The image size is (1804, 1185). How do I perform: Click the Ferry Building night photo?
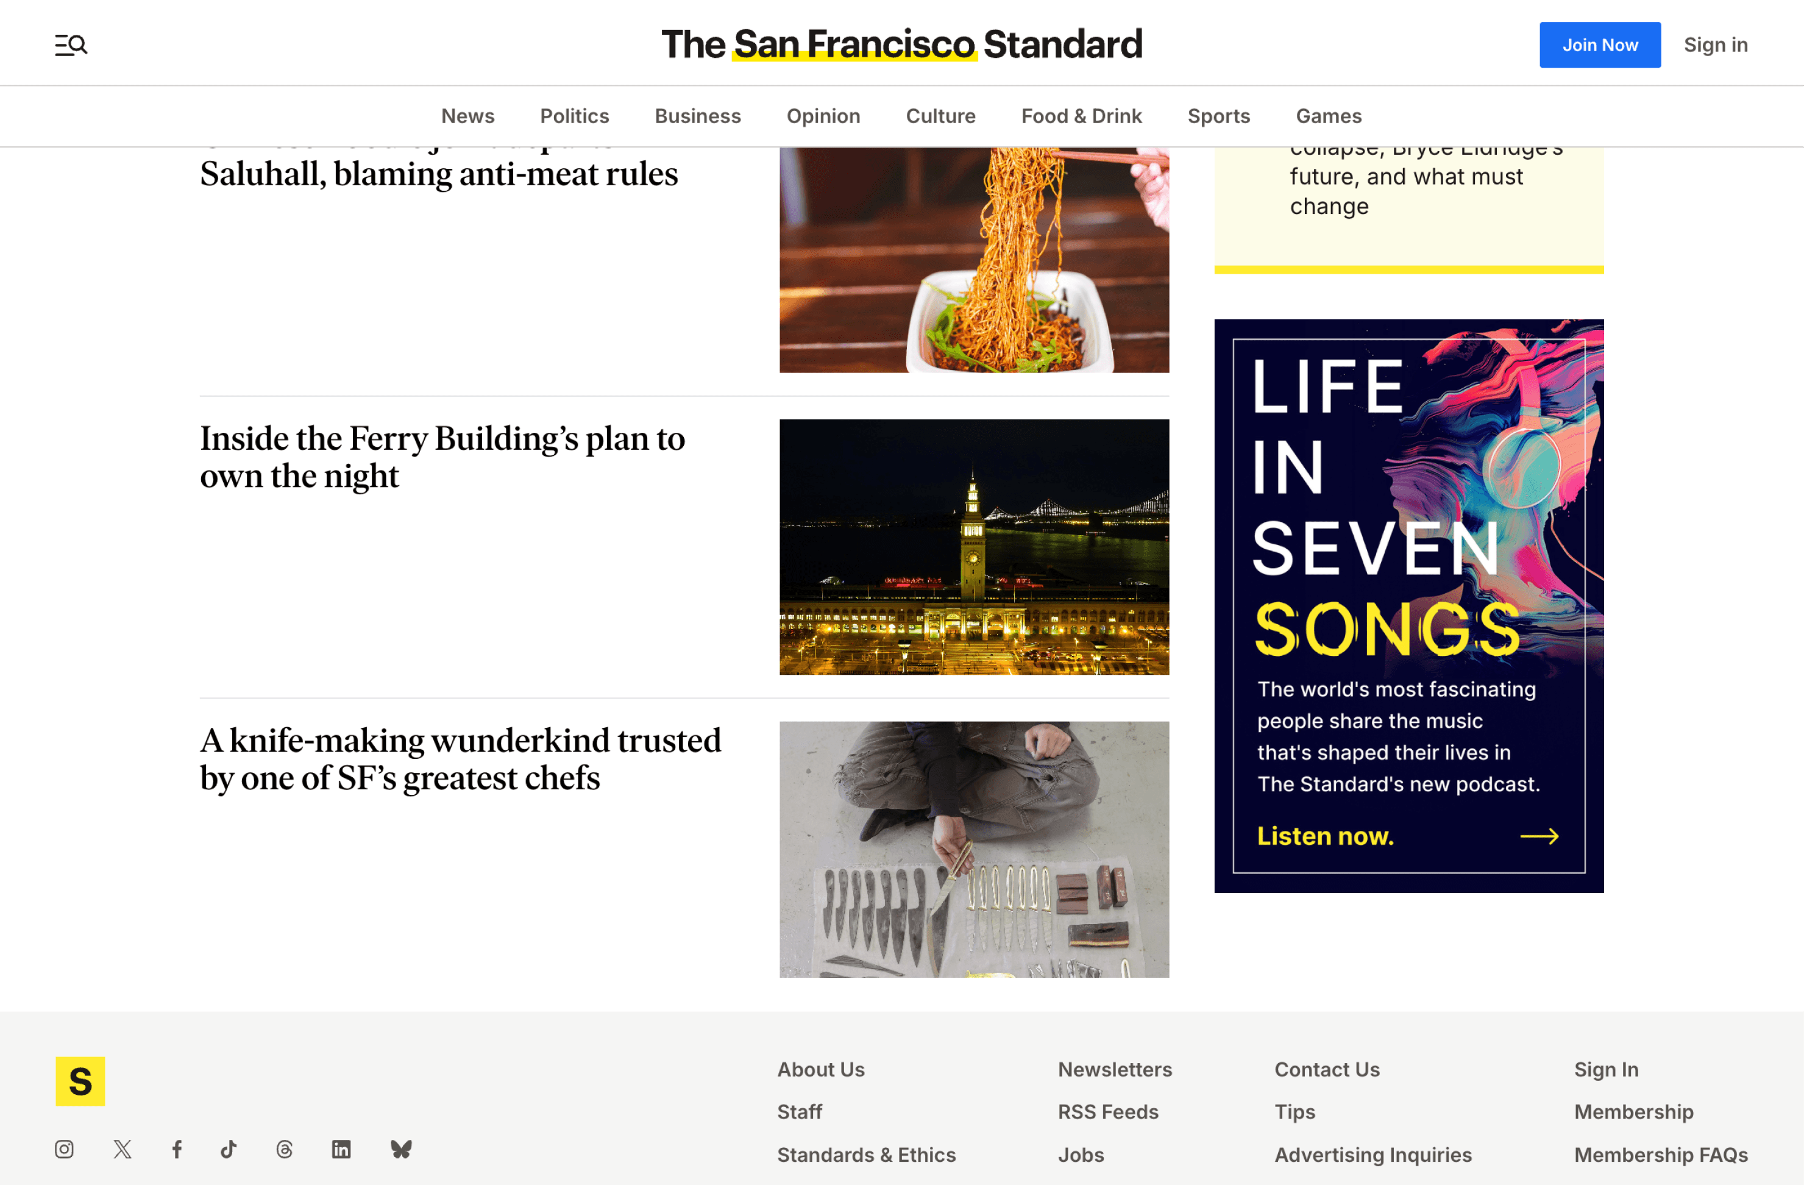[974, 547]
